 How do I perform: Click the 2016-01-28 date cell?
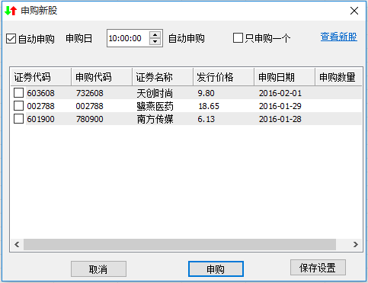click(x=280, y=119)
